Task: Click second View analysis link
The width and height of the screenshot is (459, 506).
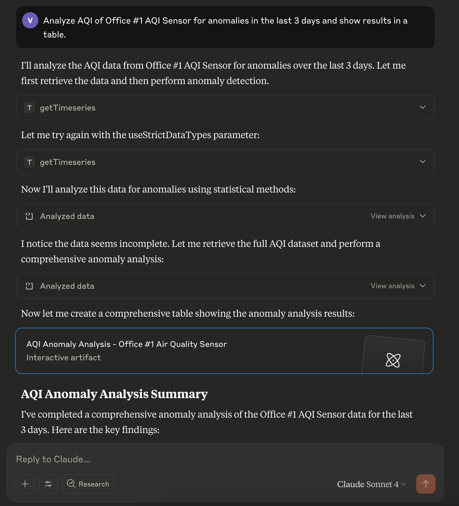Action: click(x=392, y=286)
